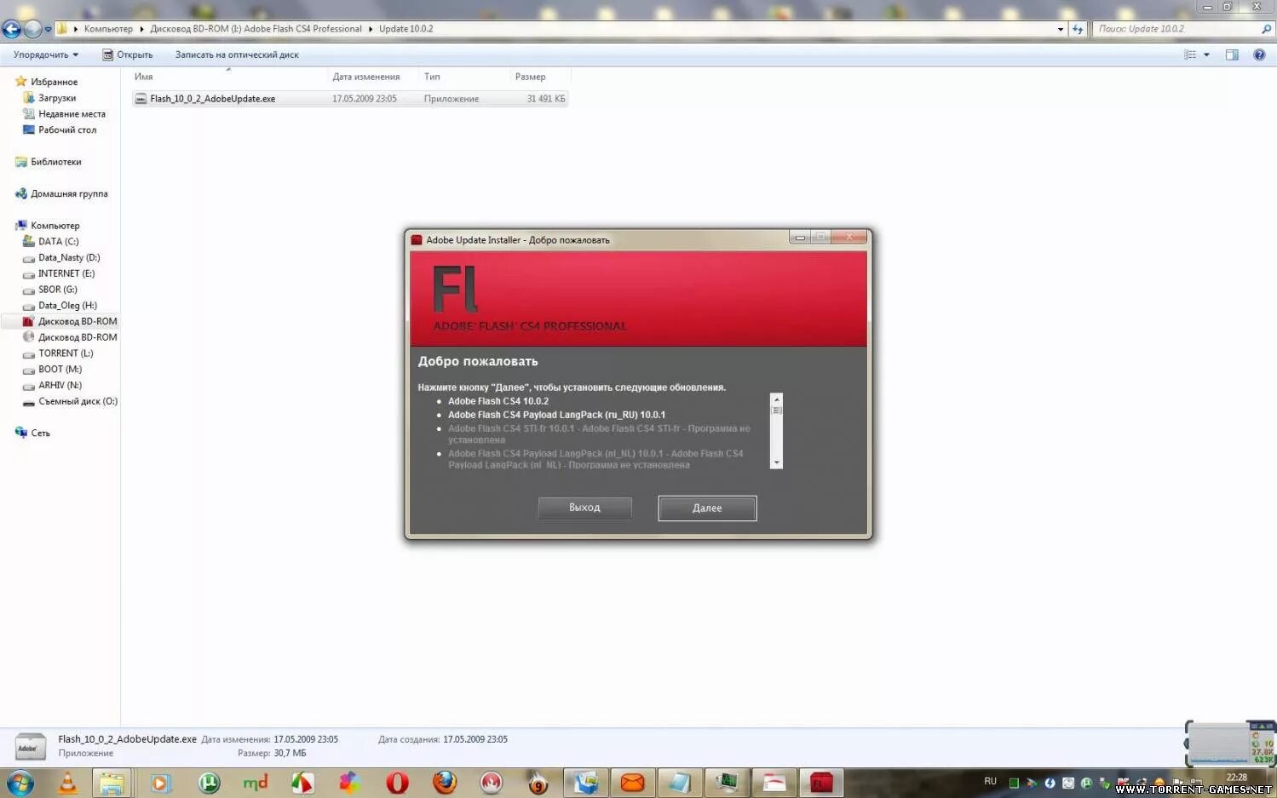
Task: Launch Opera browser from taskbar
Action: click(x=397, y=783)
